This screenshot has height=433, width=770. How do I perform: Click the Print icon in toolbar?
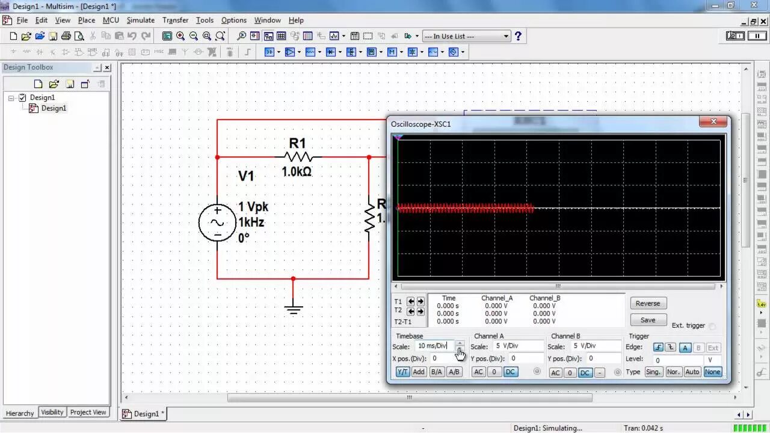tap(66, 36)
